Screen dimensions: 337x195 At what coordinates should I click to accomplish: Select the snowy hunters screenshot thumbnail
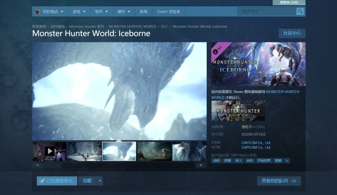(84, 151)
